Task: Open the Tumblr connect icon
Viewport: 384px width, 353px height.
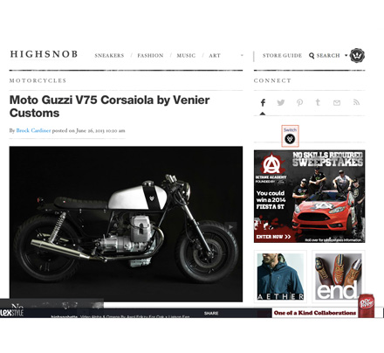Action: (x=318, y=102)
